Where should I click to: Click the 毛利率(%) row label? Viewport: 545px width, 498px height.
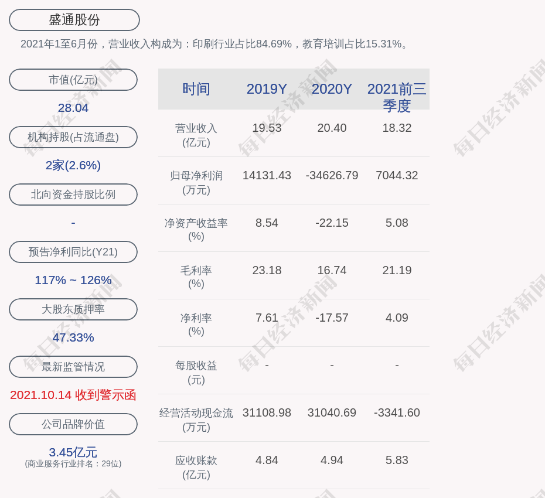(196, 277)
